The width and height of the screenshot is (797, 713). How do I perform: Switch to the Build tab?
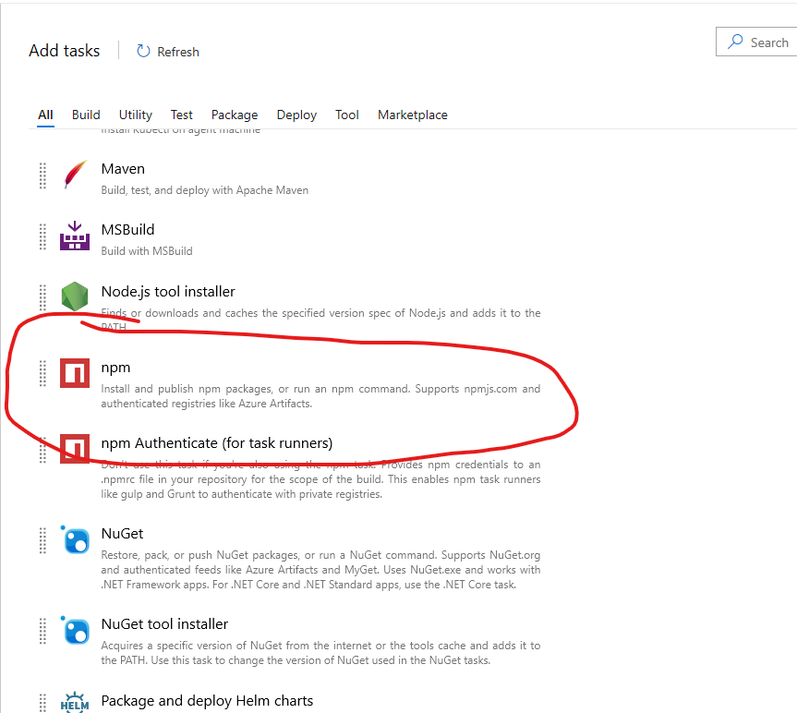pos(86,115)
